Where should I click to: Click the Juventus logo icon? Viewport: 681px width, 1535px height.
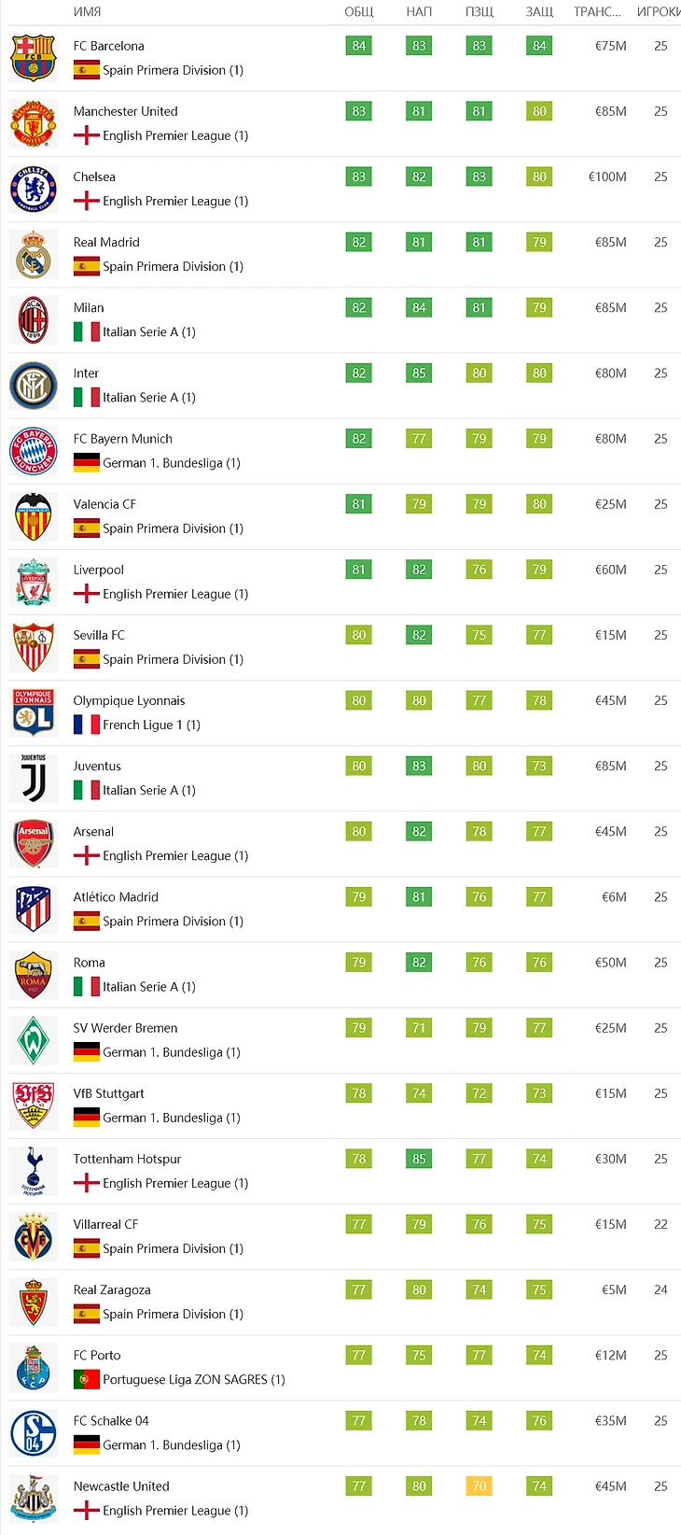pos(34,778)
